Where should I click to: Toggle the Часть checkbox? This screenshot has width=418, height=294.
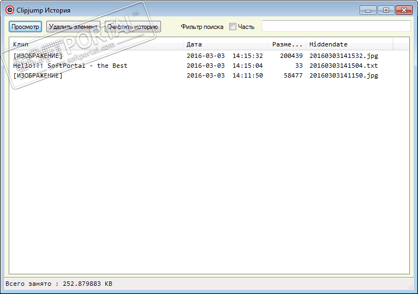coord(232,27)
